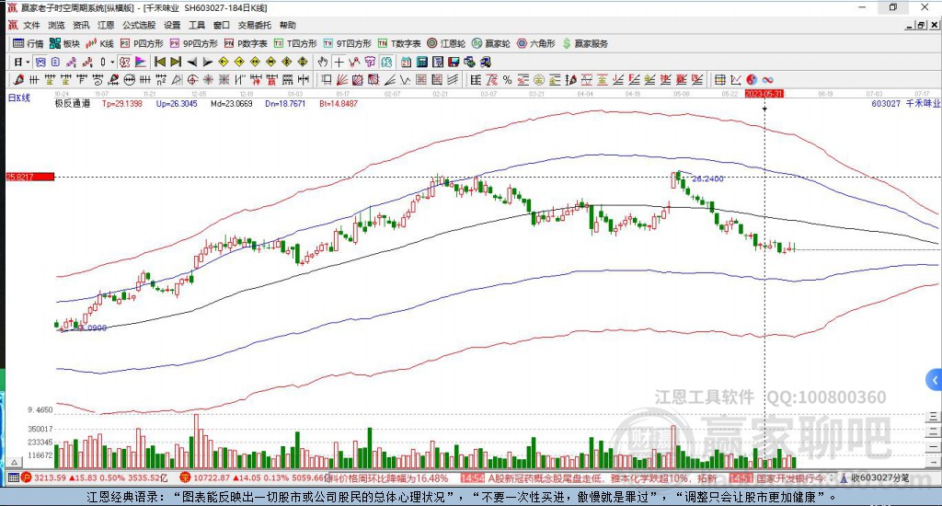The image size is (942, 506).
Task: Click the 603027 千禾味业 stock label
Action: (x=905, y=103)
